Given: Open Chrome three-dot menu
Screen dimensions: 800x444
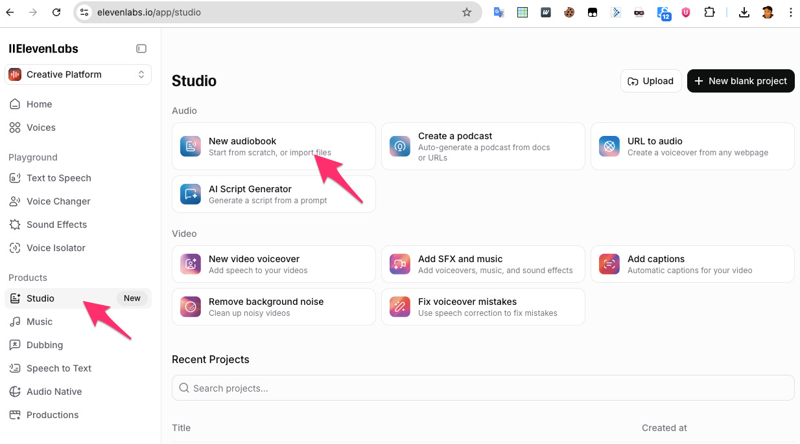Looking at the screenshot, I should 790,12.
